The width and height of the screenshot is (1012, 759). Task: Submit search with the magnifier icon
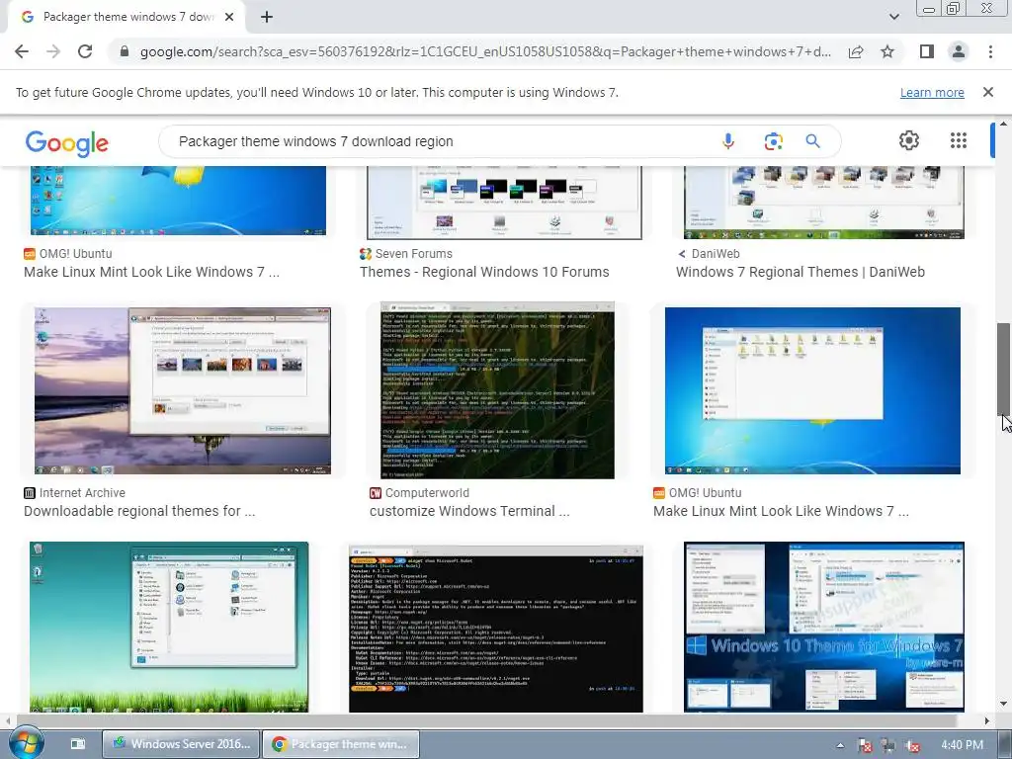tap(812, 141)
